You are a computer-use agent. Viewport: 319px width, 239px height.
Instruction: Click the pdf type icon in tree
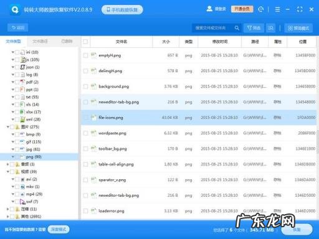pos(22,82)
